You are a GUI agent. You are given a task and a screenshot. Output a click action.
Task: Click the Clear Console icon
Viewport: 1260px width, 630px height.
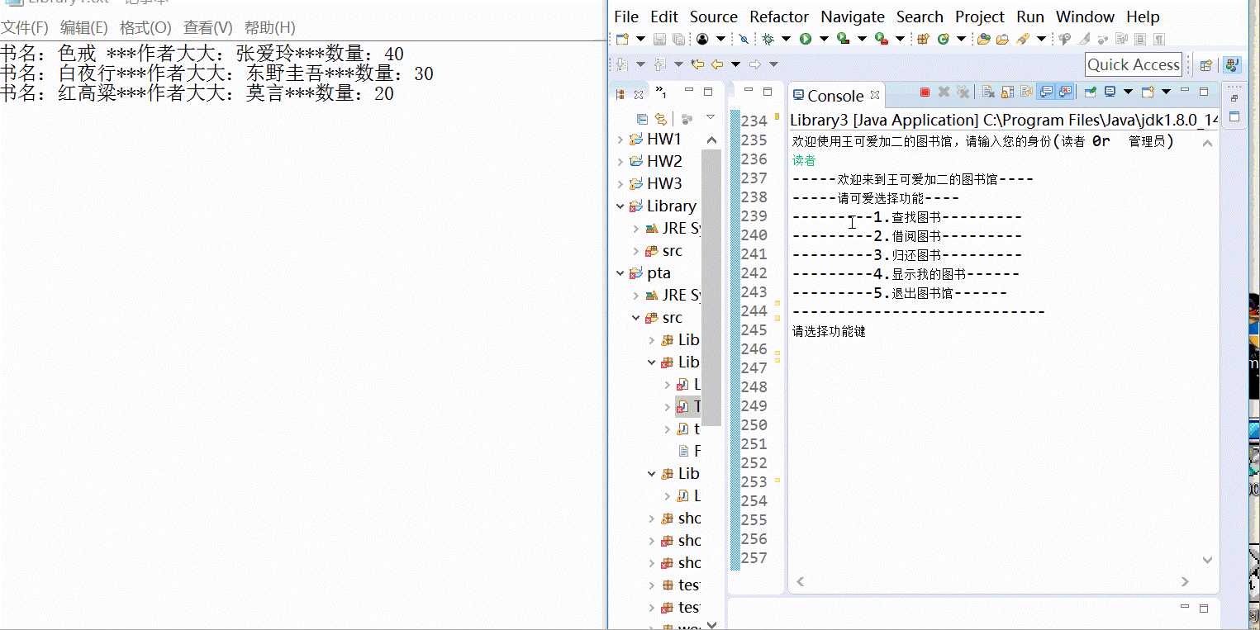coord(988,92)
